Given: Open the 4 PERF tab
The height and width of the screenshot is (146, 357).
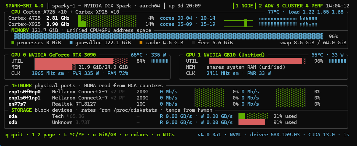Looking at the screenshot, I should click(x=315, y=6).
